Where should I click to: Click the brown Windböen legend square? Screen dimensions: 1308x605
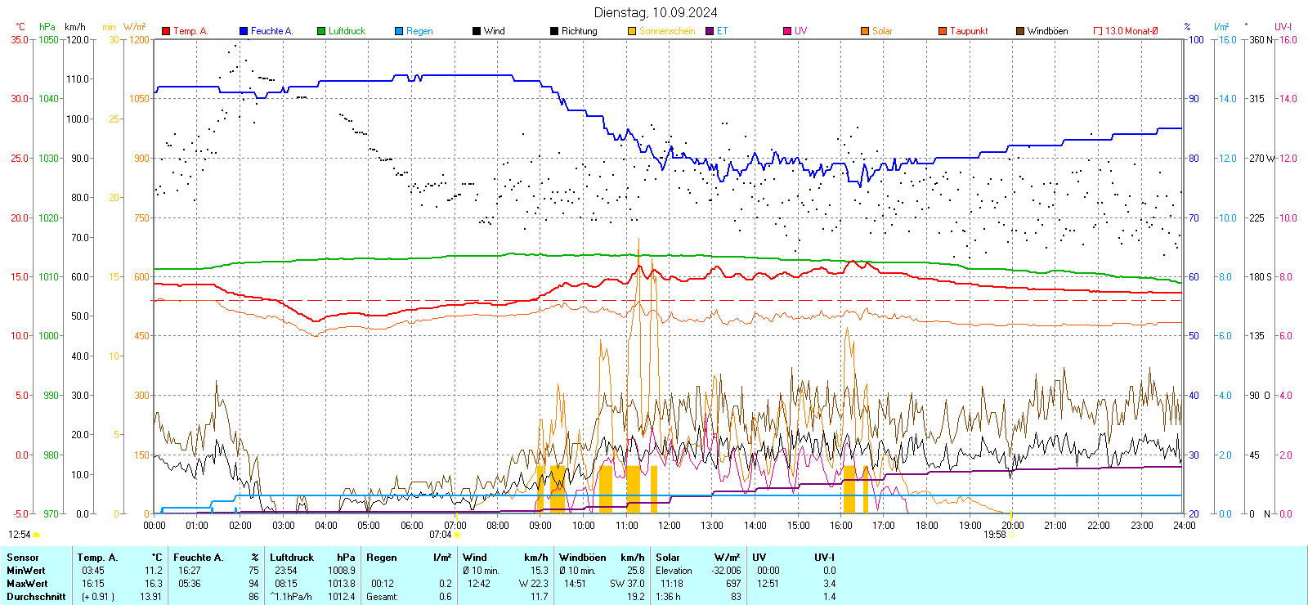[x=1020, y=31]
